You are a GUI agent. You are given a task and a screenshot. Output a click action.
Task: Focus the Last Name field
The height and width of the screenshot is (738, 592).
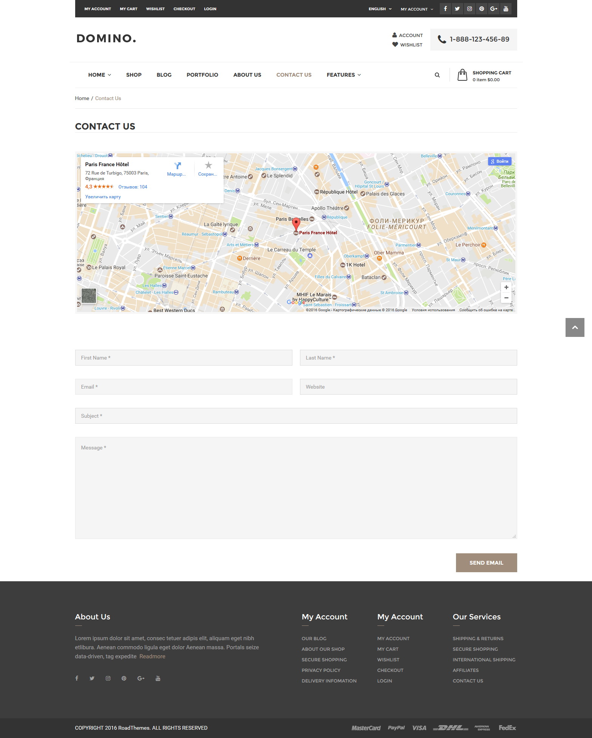click(x=408, y=358)
